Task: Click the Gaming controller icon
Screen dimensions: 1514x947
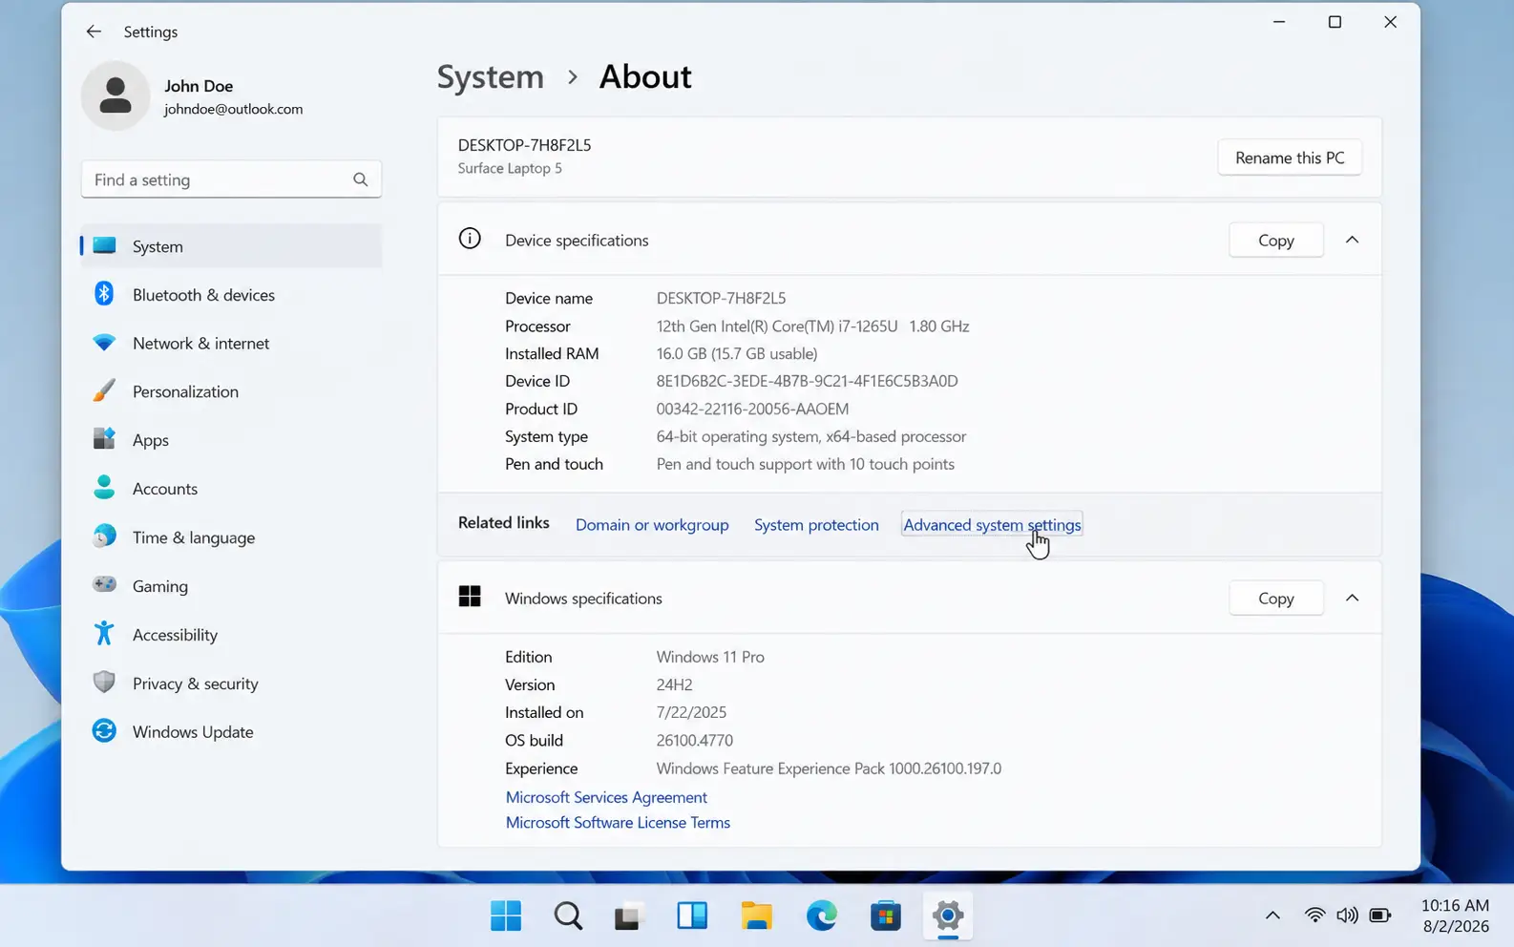Action: pos(104,585)
